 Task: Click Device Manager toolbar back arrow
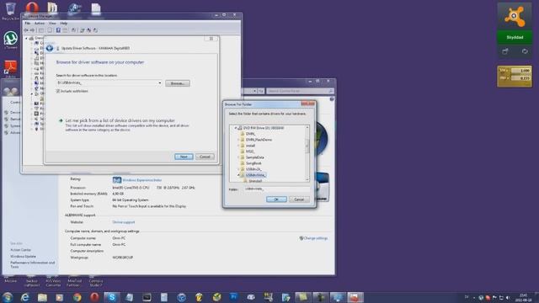[26, 30]
